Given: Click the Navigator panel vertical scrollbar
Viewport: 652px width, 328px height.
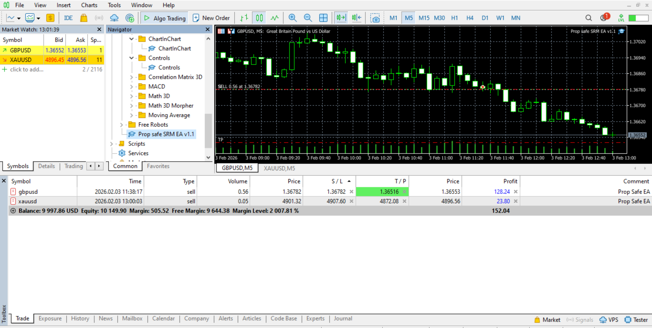Looking at the screenshot, I should click(208, 131).
